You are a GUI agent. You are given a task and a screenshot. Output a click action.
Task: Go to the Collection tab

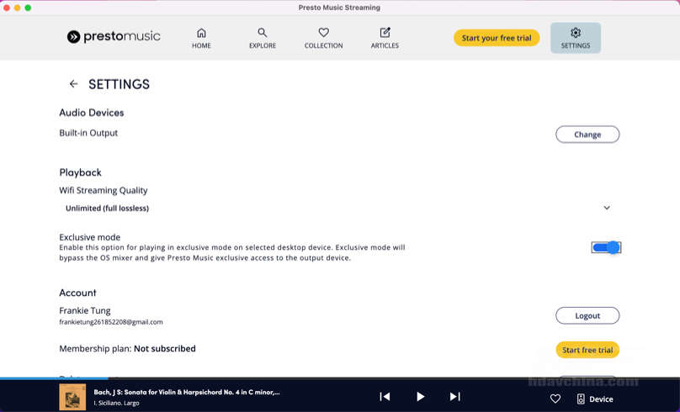pos(323,38)
